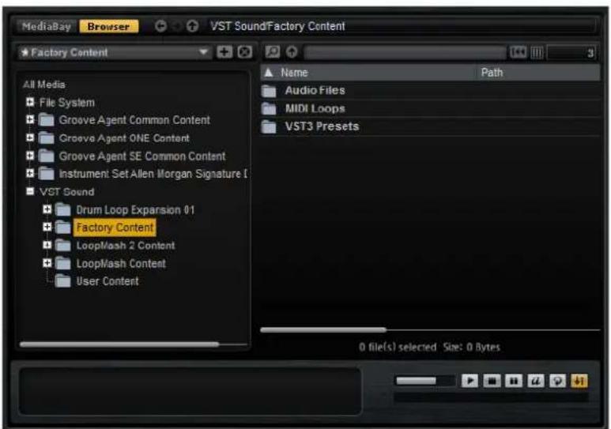Open the VST3 Presets folder
This screenshot has width=611, height=429.
(x=322, y=126)
